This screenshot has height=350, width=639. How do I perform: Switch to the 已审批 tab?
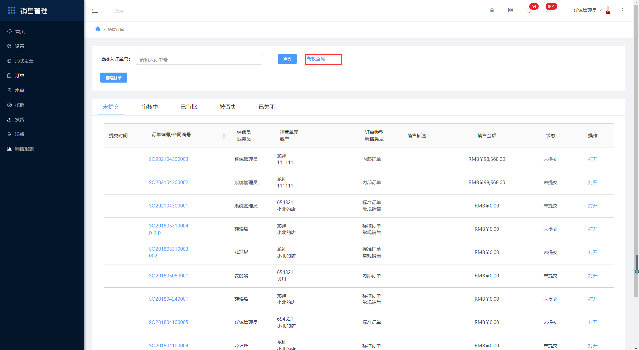189,107
